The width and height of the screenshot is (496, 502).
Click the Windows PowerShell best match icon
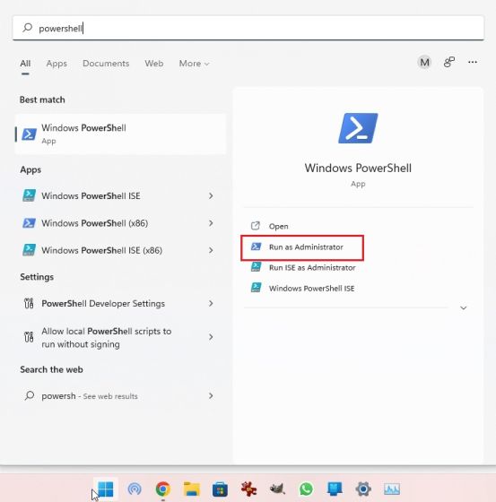coord(29,134)
